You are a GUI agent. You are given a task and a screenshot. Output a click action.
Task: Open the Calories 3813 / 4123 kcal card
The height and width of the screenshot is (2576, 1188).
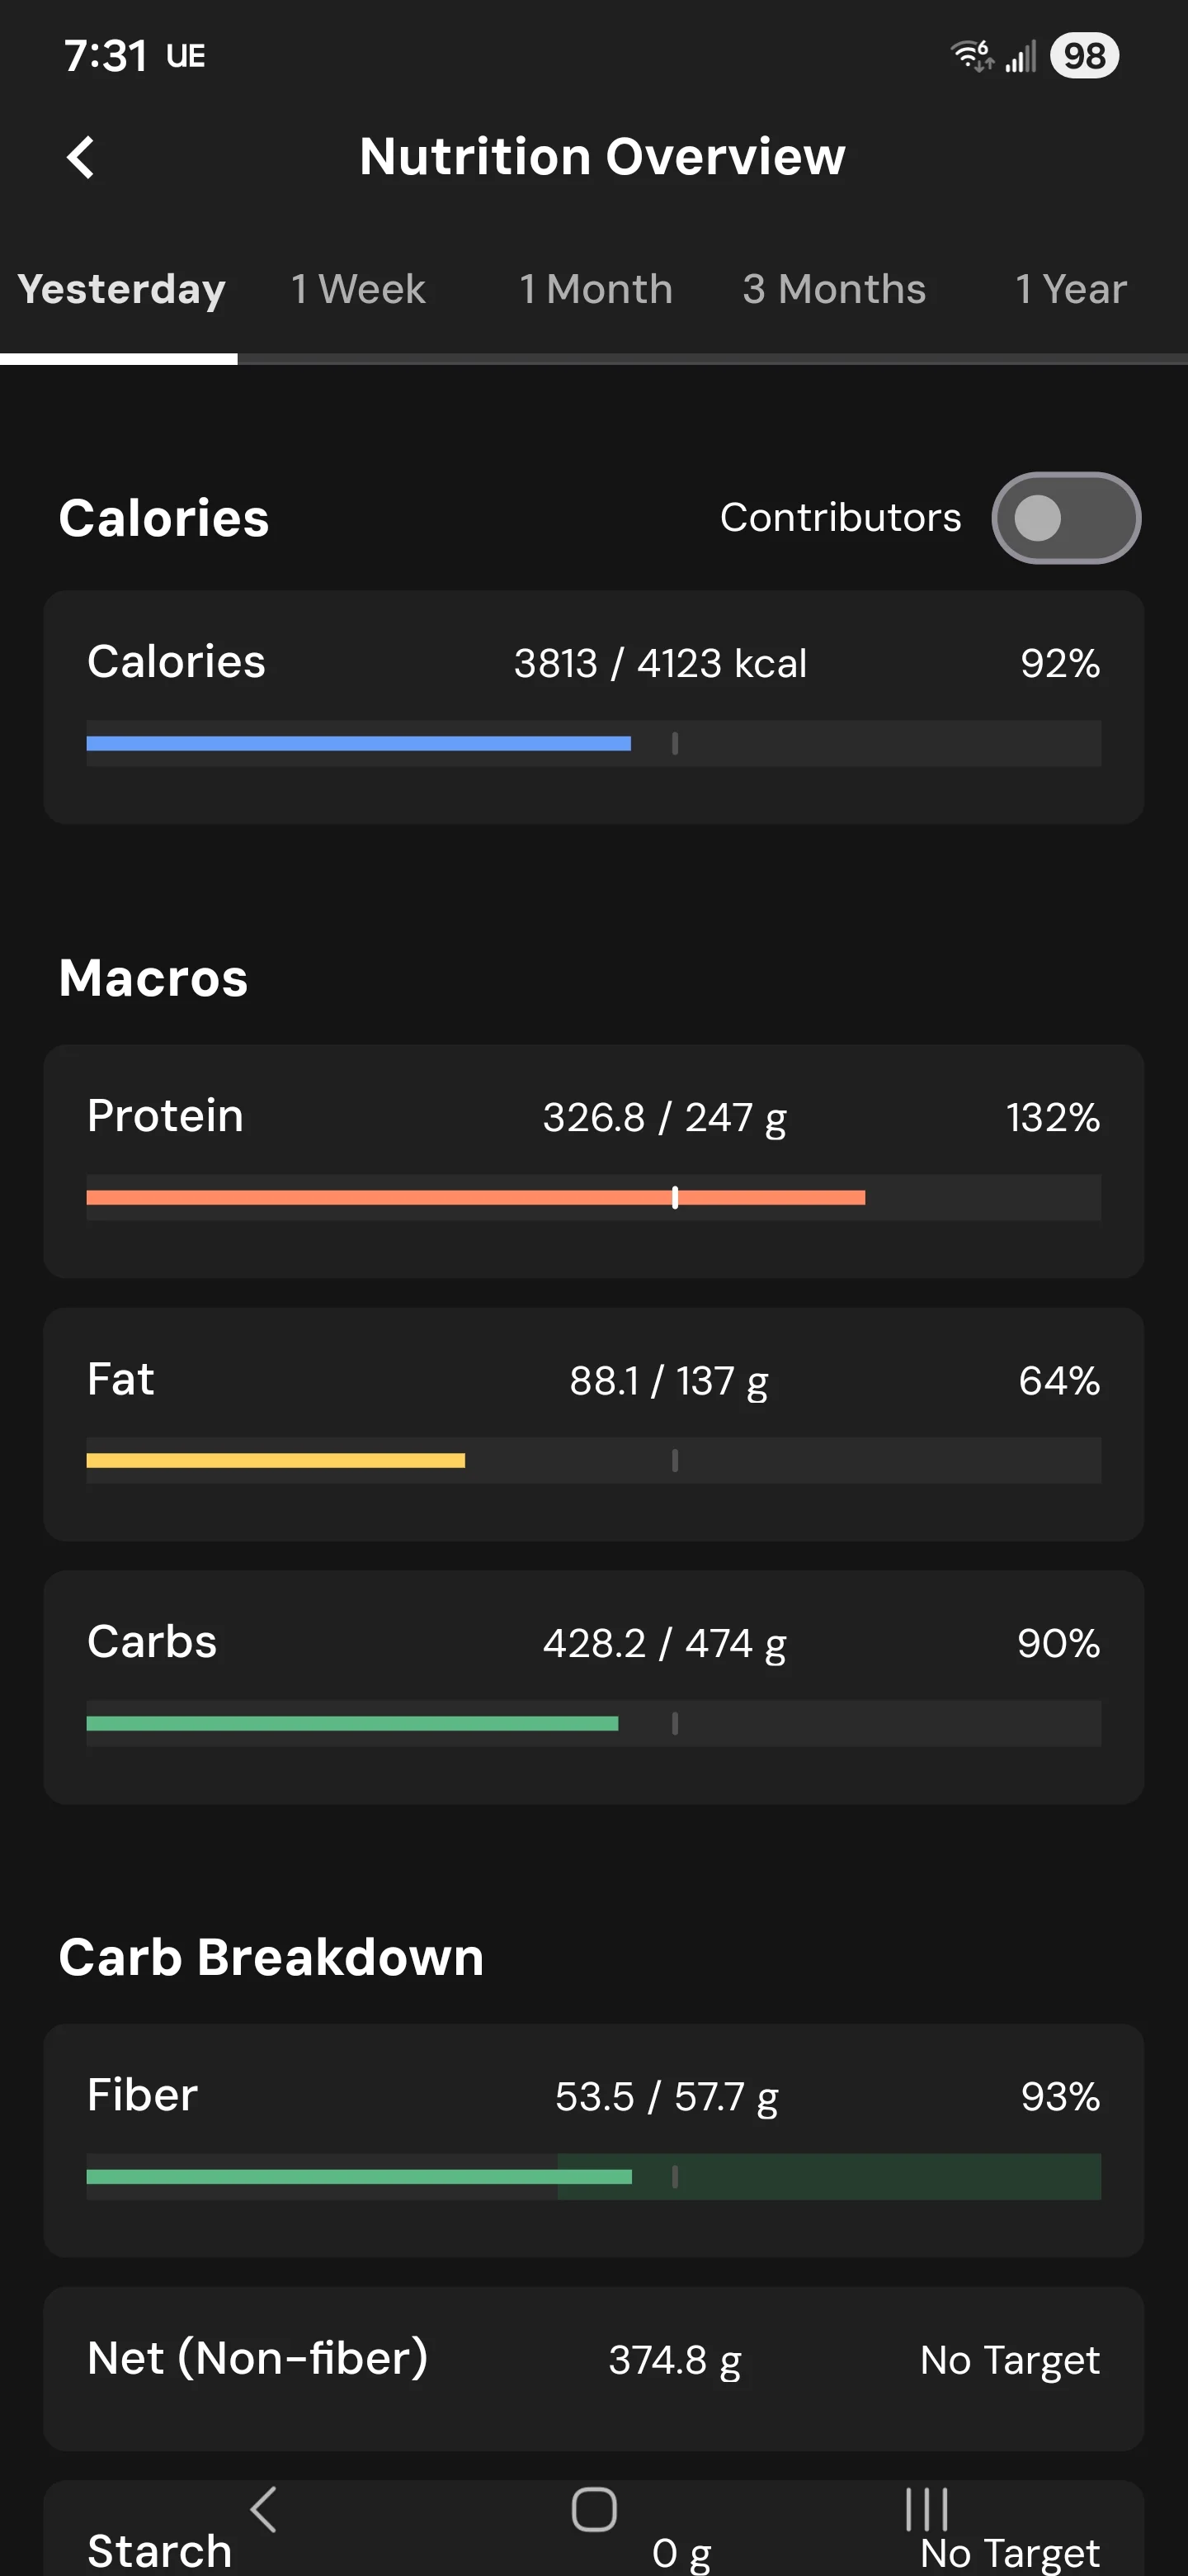593,707
